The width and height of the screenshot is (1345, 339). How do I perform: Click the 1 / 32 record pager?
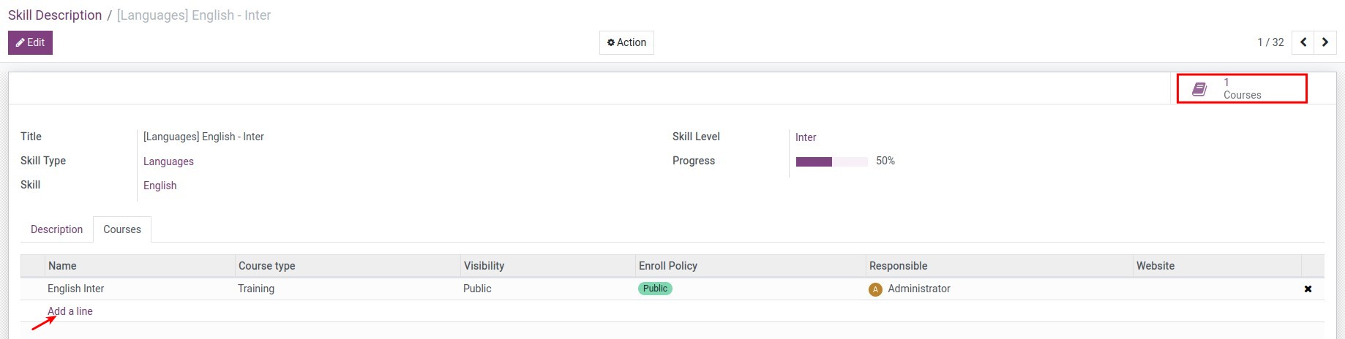point(1270,42)
